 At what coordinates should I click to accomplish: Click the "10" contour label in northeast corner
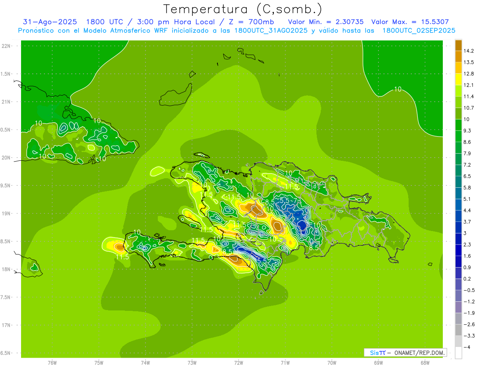tap(398, 89)
